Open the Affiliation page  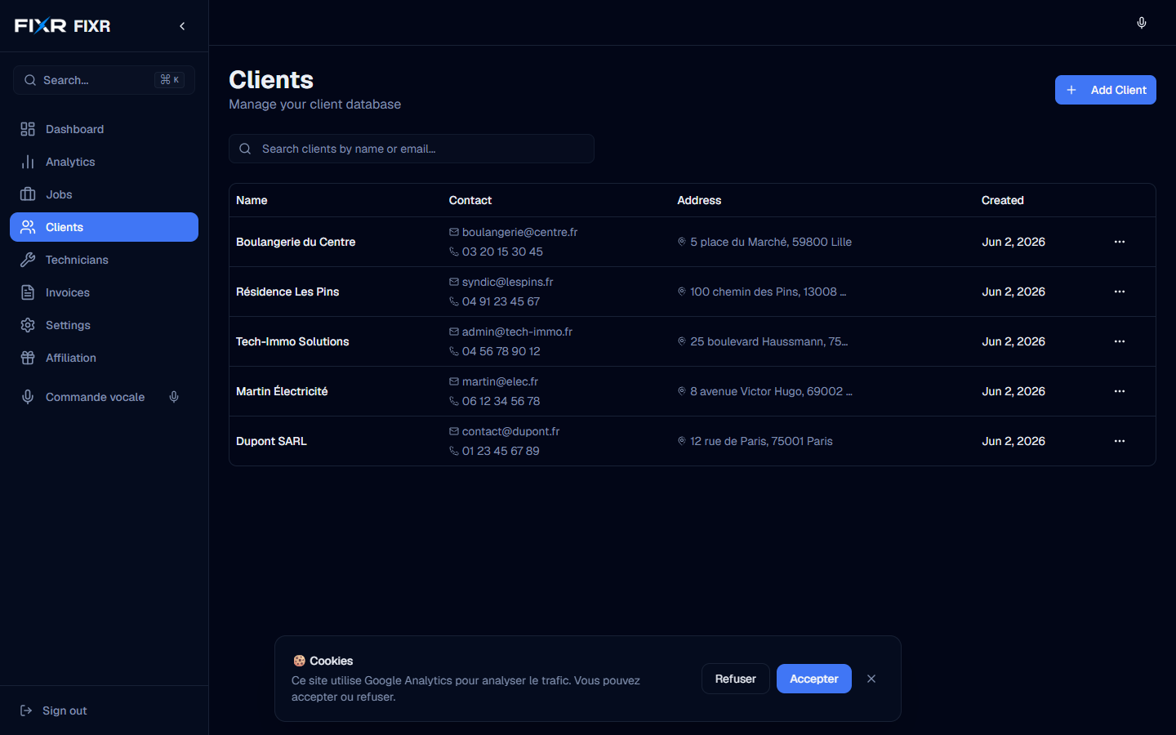click(104, 358)
